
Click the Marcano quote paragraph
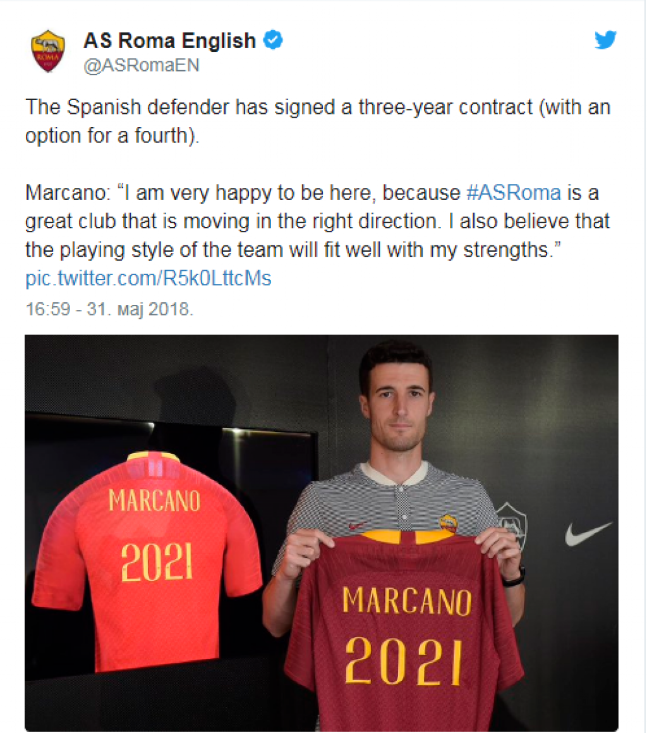(x=318, y=221)
